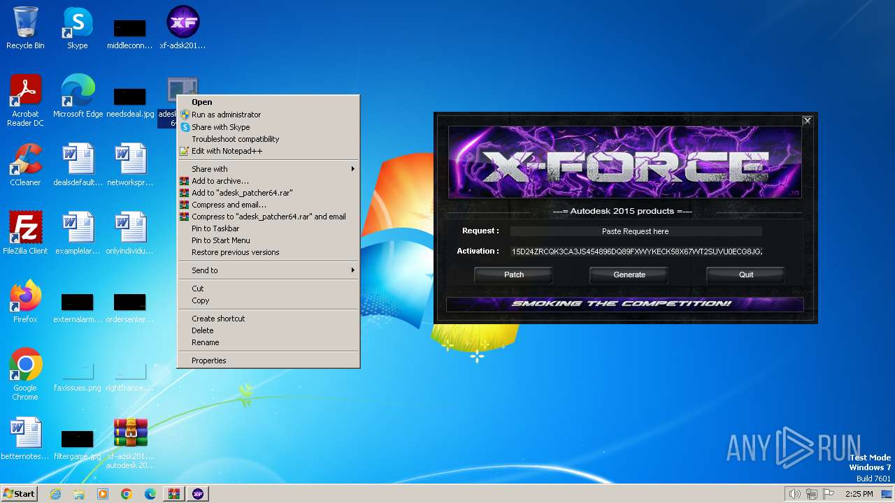
Task: Click the 2:25 PM taskbar clock
Action: [859, 494]
